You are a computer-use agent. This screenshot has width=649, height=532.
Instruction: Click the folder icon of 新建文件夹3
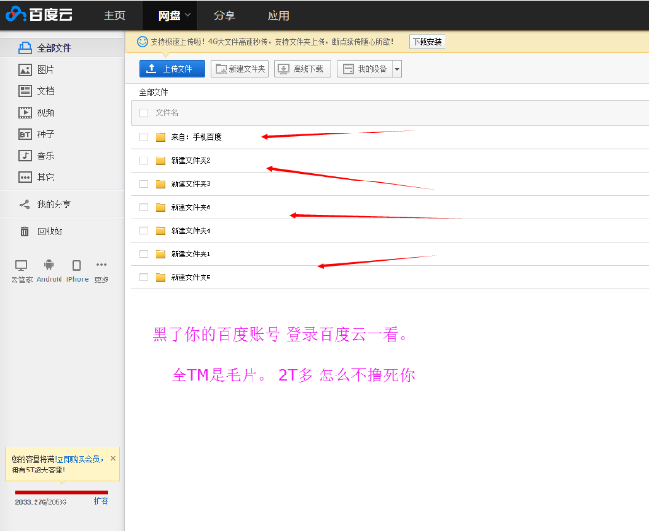[x=160, y=183]
